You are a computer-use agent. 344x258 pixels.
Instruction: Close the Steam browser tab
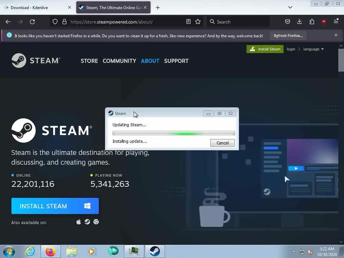click(x=145, y=7)
